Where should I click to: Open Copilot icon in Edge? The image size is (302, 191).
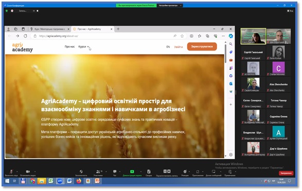[230, 36]
